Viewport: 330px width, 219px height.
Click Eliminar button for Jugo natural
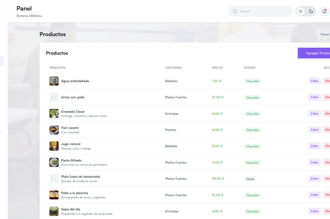point(327,146)
